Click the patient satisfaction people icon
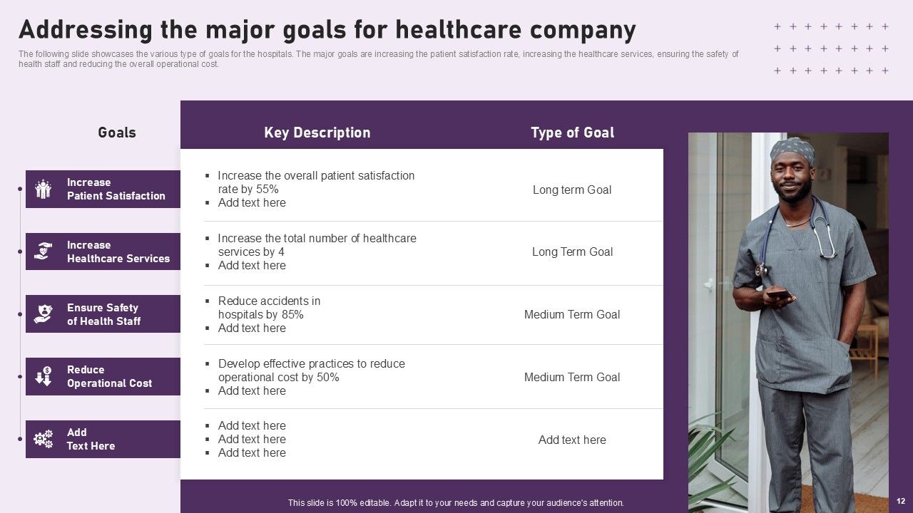Screen dimensions: 913x513 tap(44, 190)
